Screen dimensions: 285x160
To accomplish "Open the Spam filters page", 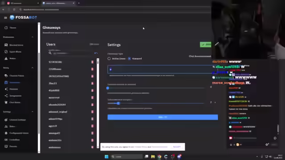I will (15, 52).
